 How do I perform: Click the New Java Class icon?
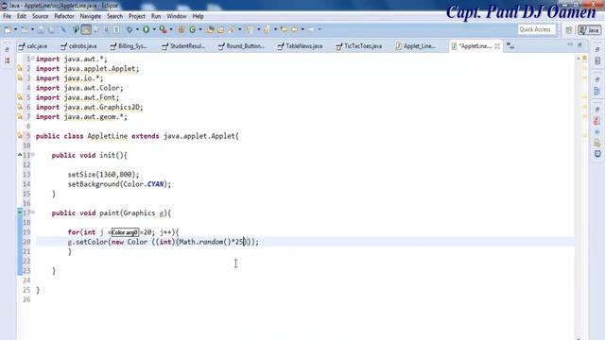tap(192, 29)
